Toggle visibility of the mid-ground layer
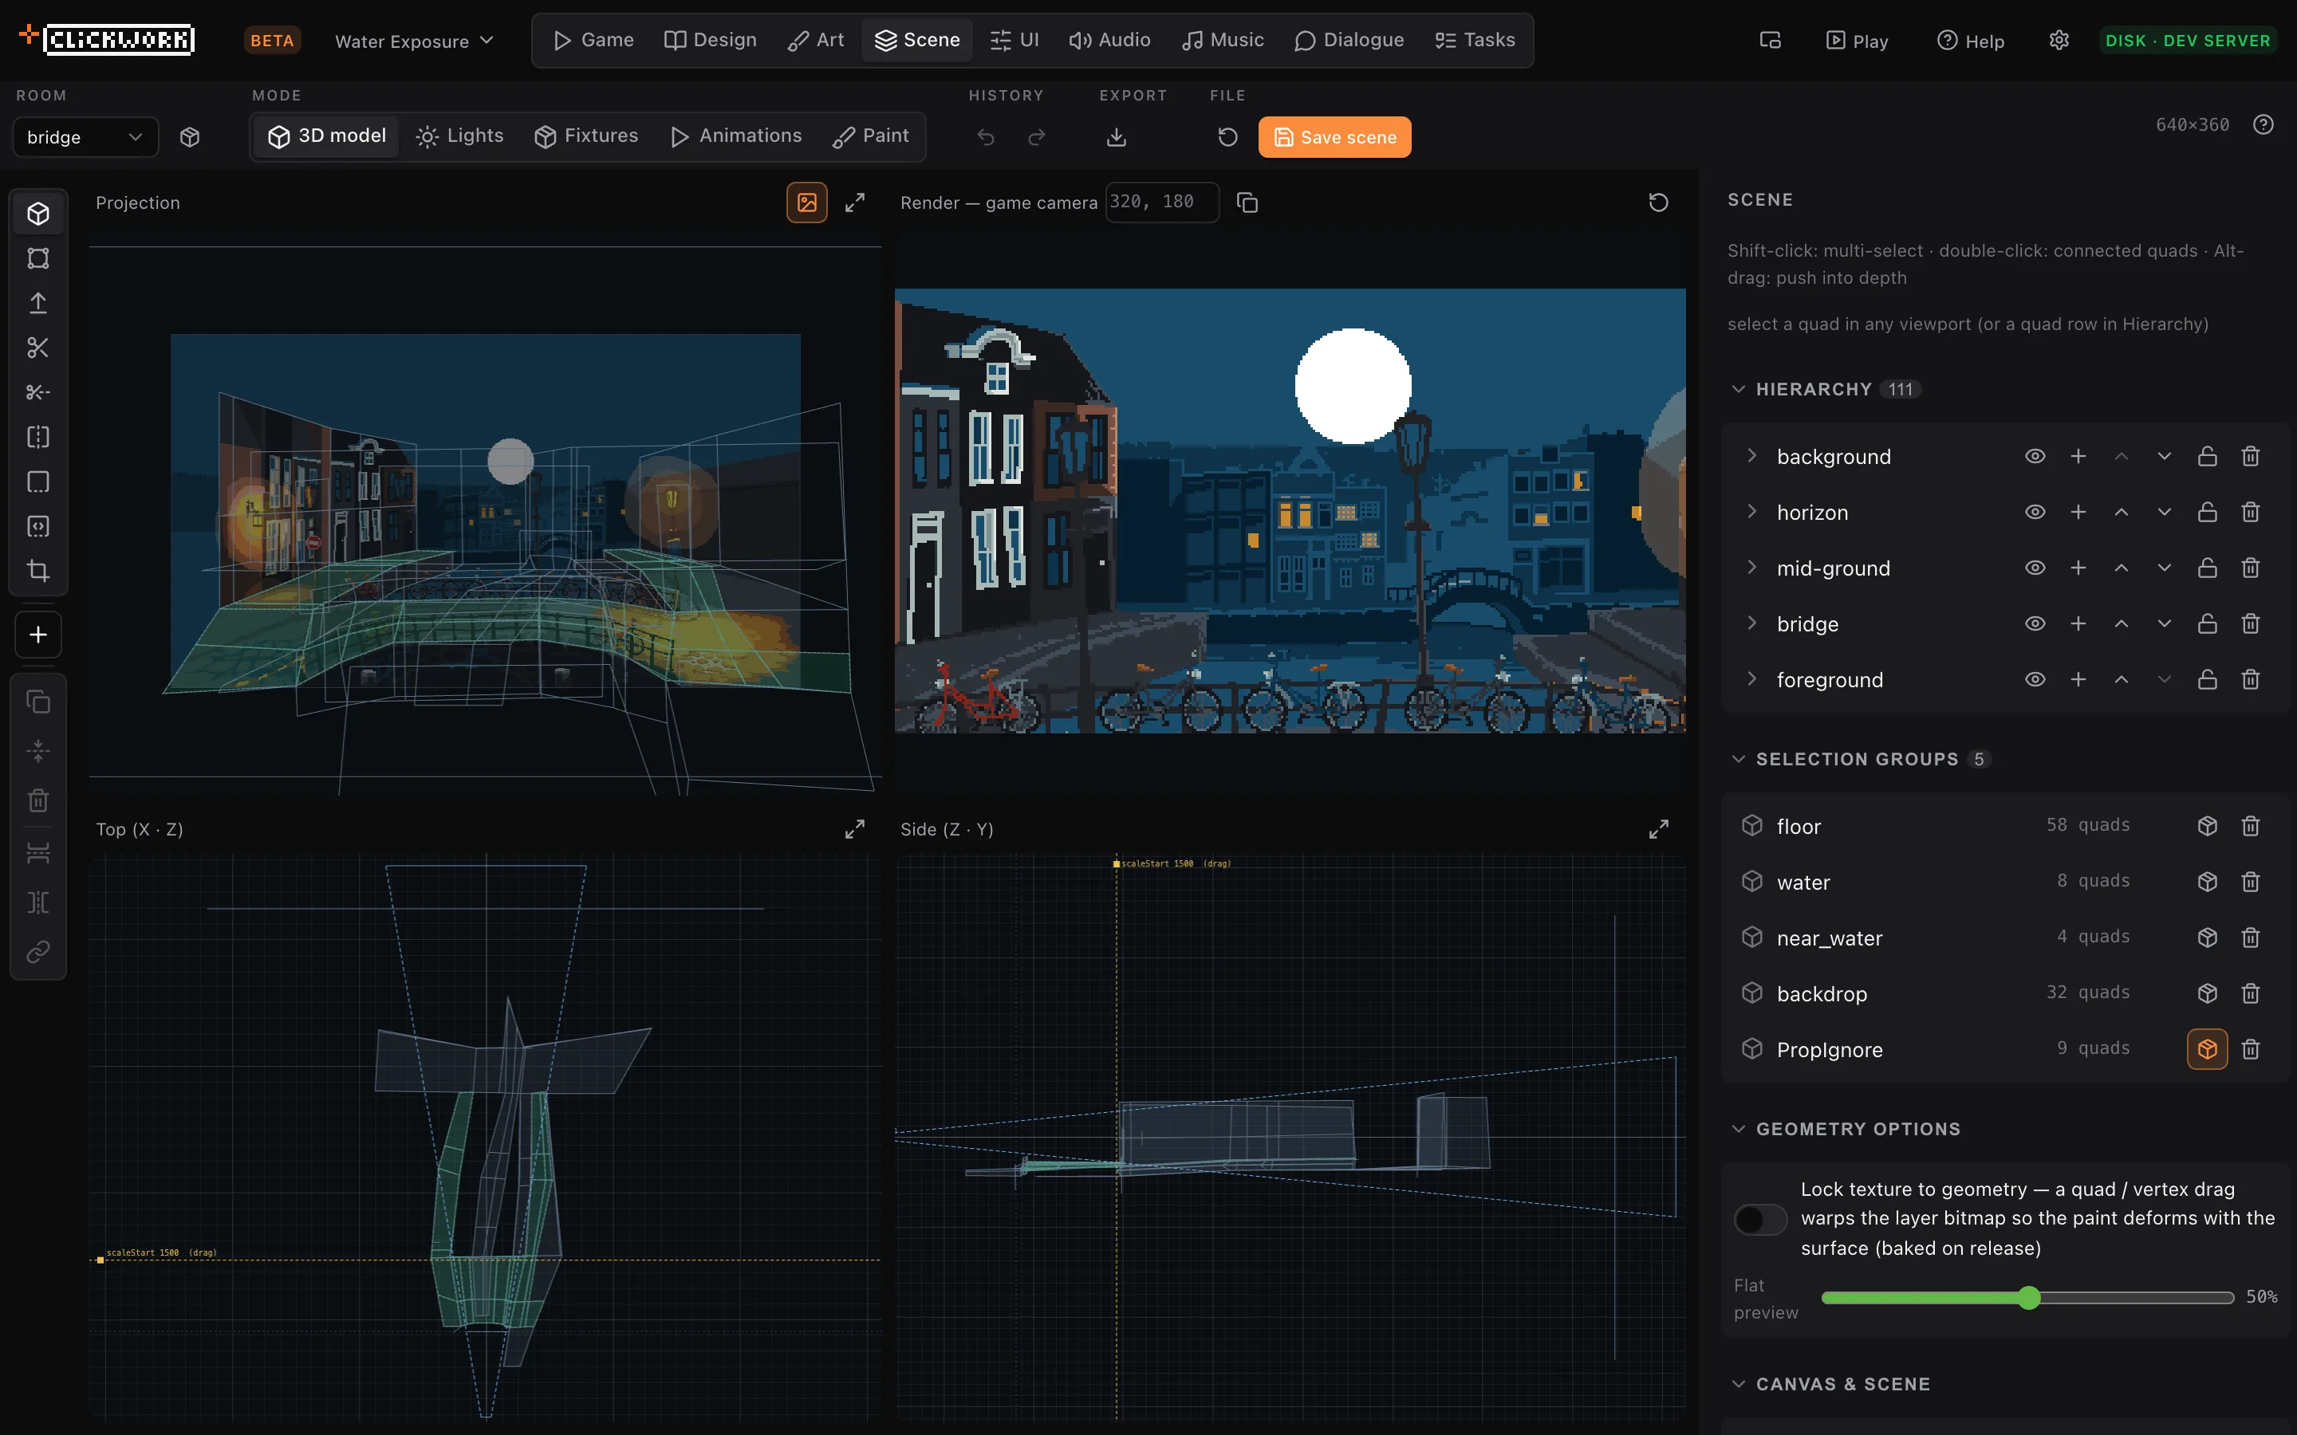This screenshot has height=1435, width=2297. [2035, 568]
